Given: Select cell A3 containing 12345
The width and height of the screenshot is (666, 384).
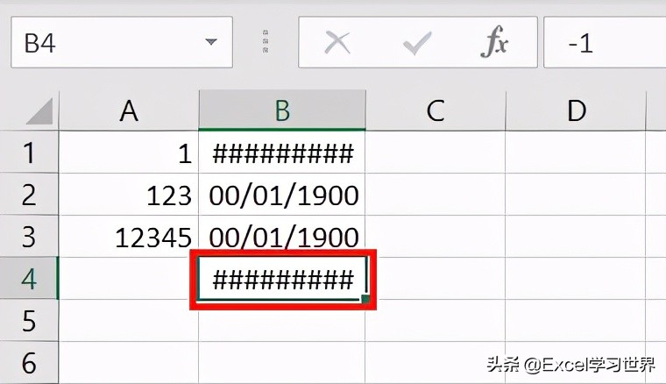Looking at the screenshot, I should [129, 236].
